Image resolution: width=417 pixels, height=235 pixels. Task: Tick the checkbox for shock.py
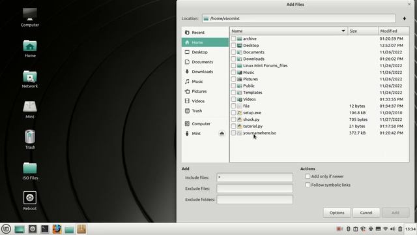[233, 119]
